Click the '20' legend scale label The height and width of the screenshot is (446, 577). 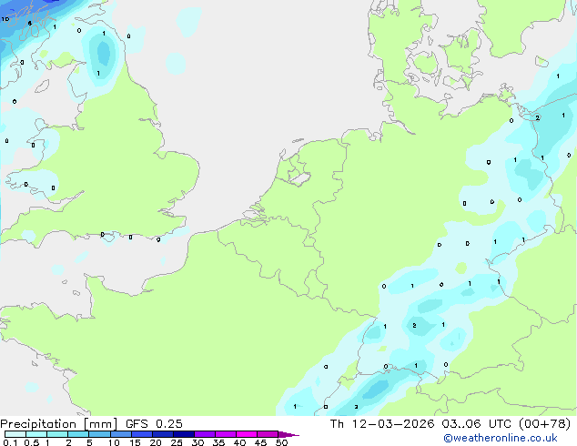click(156, 442)
